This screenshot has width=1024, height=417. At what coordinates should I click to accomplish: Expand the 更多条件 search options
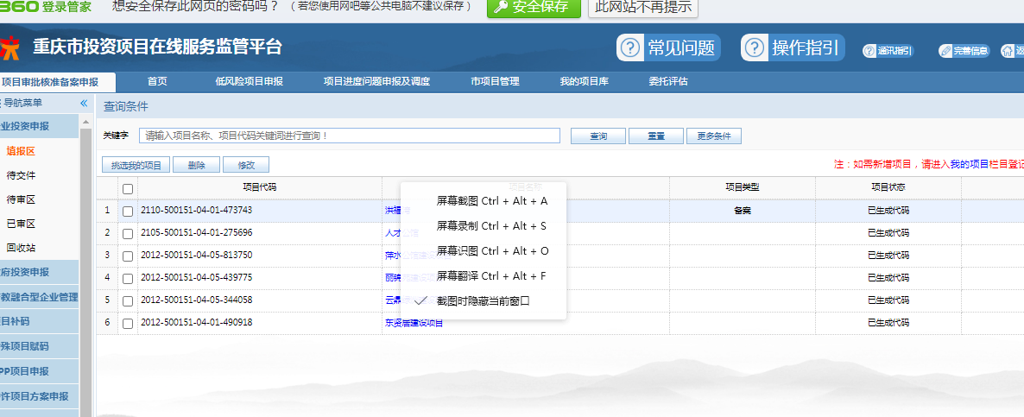714,136
